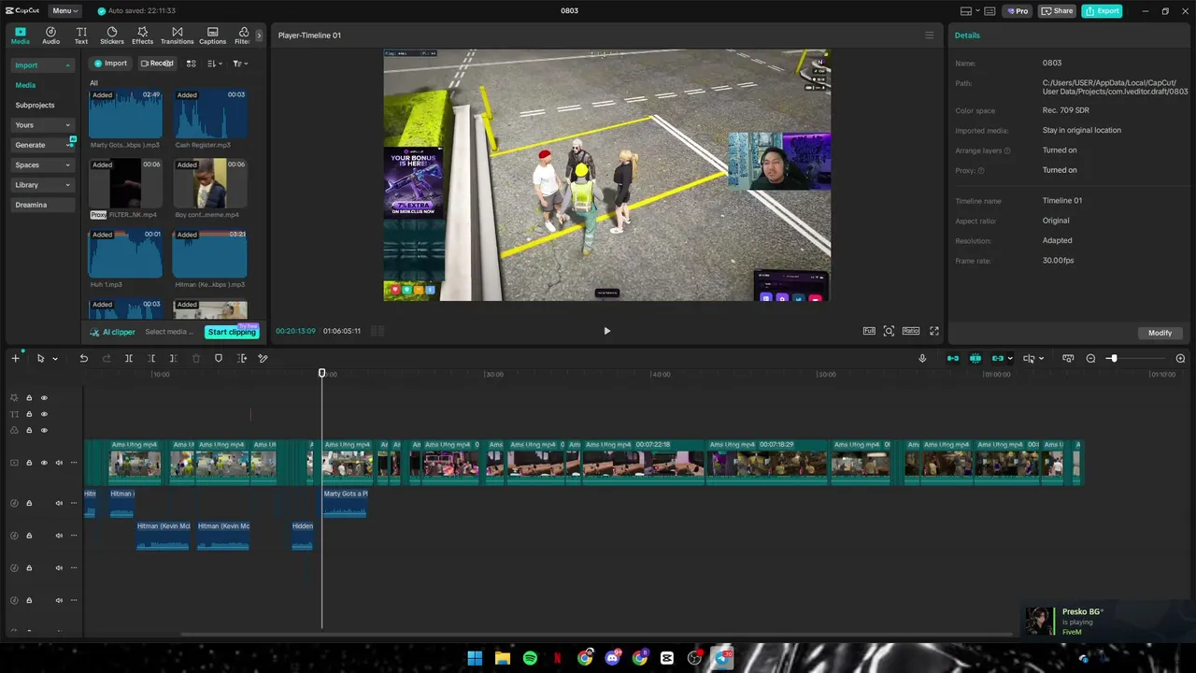Open the player zoom scan icon

(889, 331)
